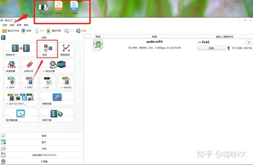The image size is (253, 165).
Task: Open the 帮助 help menu
Action: click(x=26, y=25)
